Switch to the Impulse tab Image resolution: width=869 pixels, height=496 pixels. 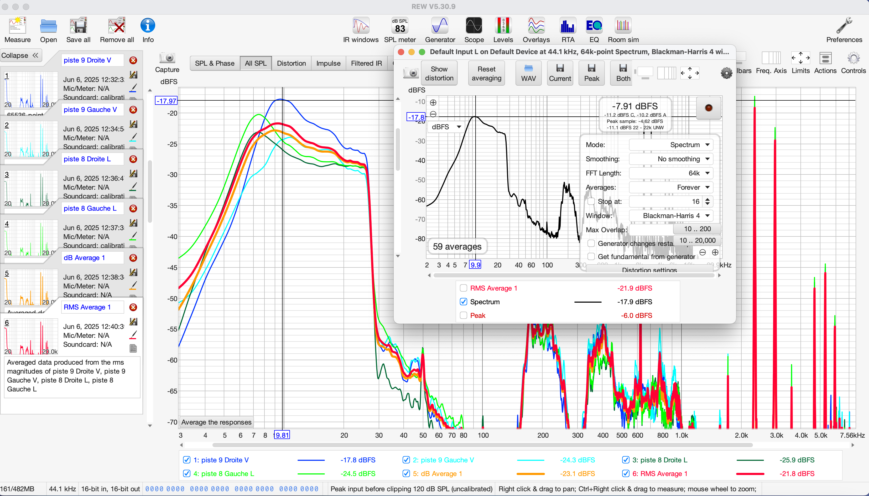328,63
